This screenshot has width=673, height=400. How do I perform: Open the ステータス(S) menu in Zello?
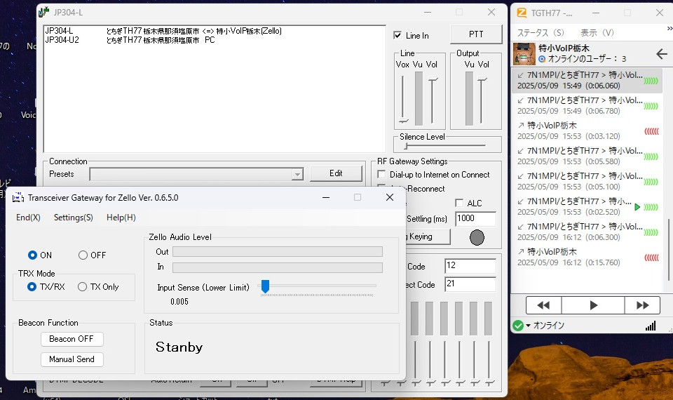[x=540, y=33]
